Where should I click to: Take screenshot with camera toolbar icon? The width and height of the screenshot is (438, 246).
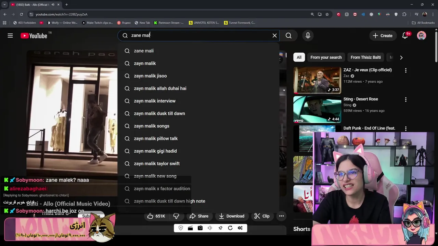click(200, 228)
